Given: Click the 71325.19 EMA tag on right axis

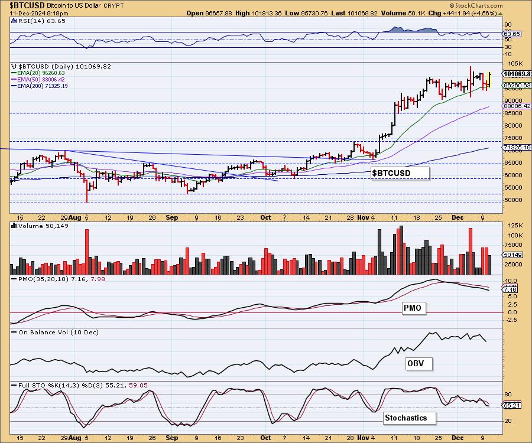Looking at the screenshot, I should click(x=517, y=147).
